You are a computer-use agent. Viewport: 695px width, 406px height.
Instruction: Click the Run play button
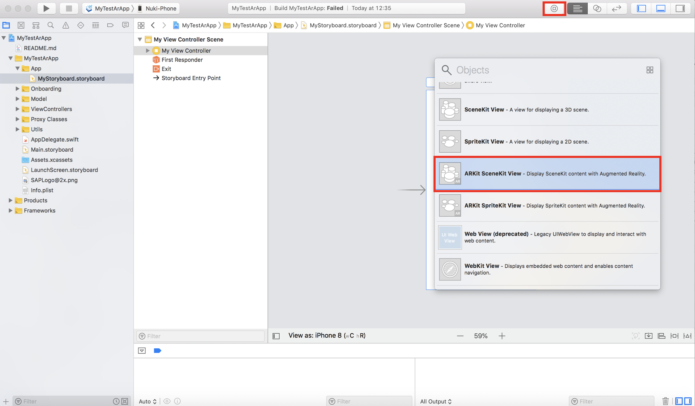pyautogui.click(x=46, y=8)
